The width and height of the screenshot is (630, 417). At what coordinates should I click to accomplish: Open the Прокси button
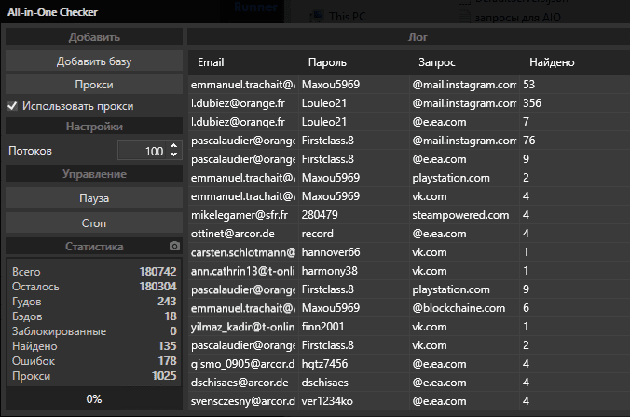point(94,85)
